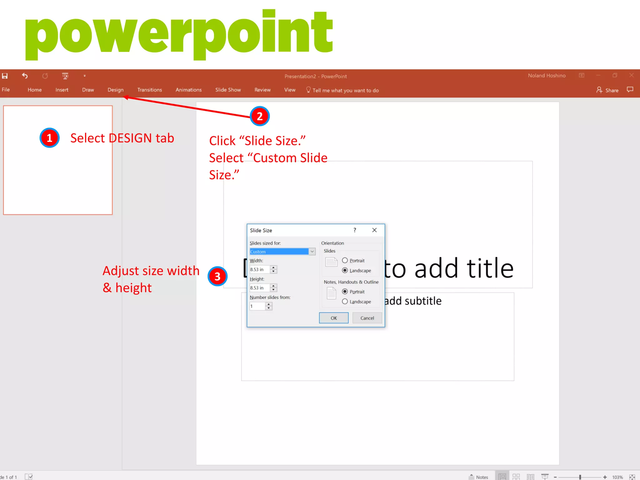Screen dimensions: 640x480
Task: Click the subtitle placeholder on slide
Action: [x=377, y=337]
